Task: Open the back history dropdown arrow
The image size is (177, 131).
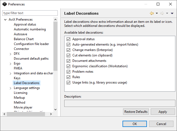Action: click(x=157, y=13)
